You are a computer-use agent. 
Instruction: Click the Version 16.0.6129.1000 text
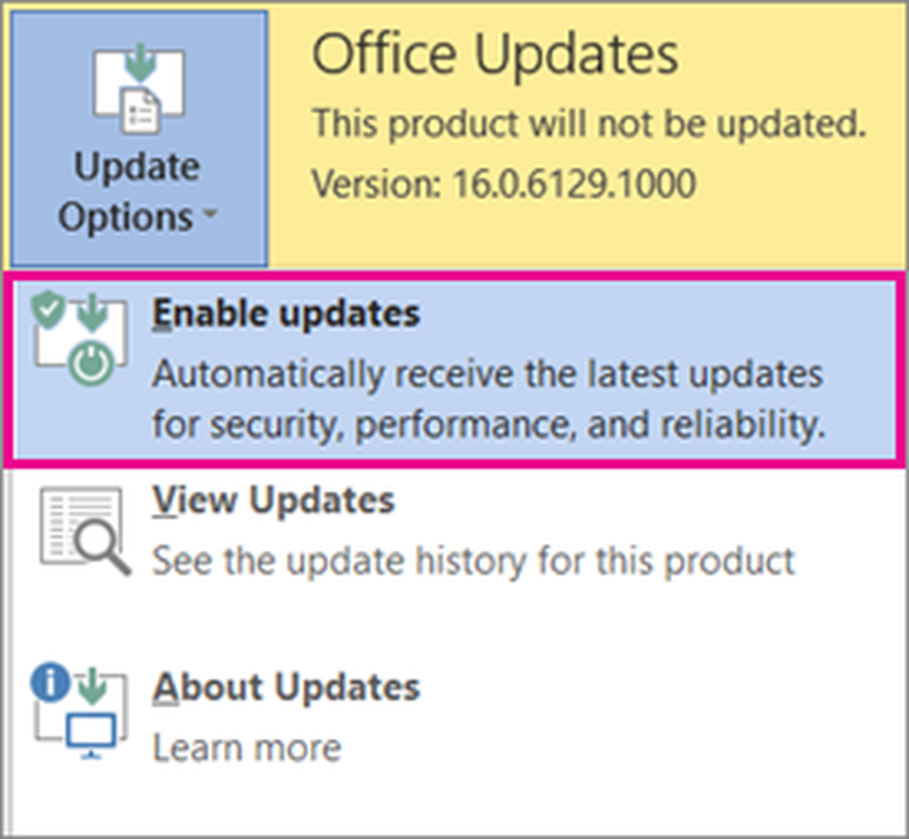click(504, 184)
